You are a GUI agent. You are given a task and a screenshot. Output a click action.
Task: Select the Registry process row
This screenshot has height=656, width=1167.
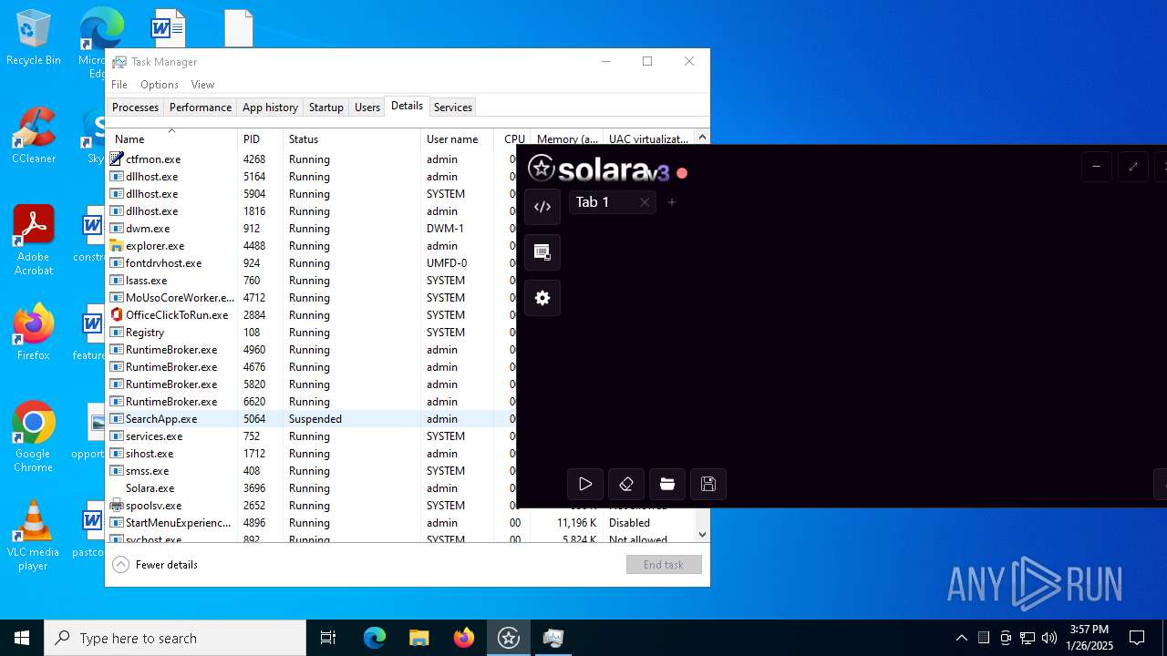coord(312,333)
